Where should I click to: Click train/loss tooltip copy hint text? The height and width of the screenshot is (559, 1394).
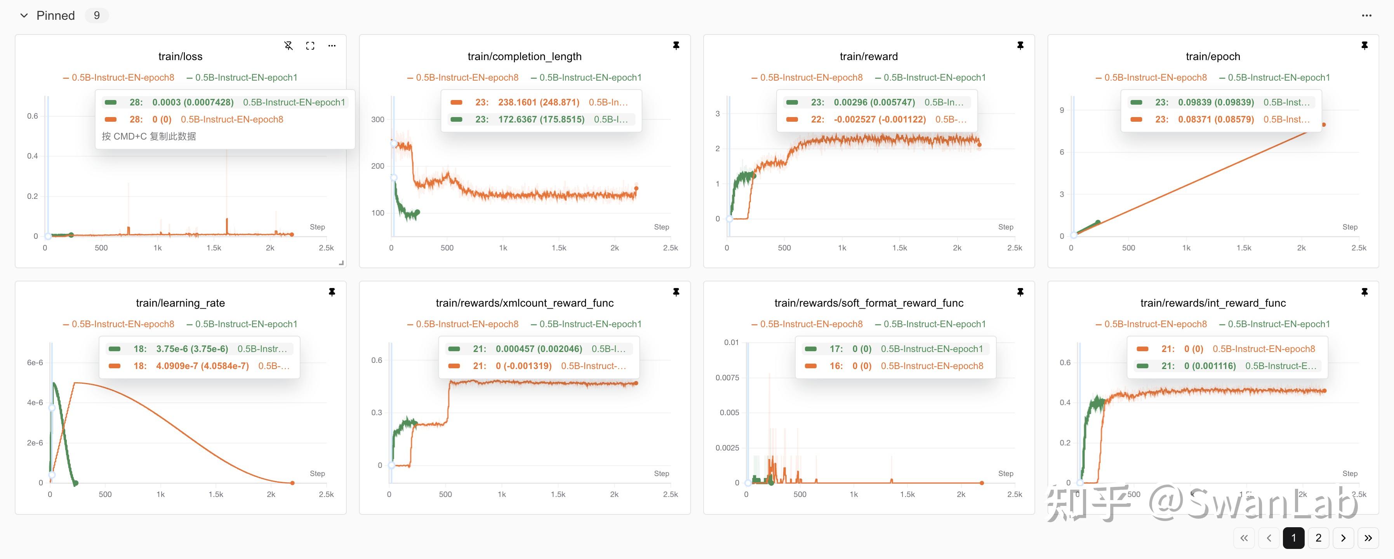(149, 136)
